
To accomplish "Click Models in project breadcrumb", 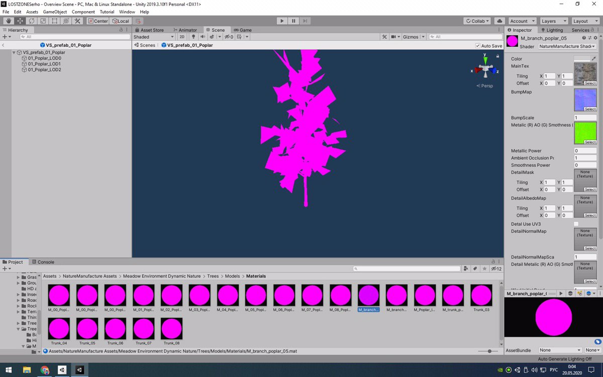I will (x=232, y=276).
